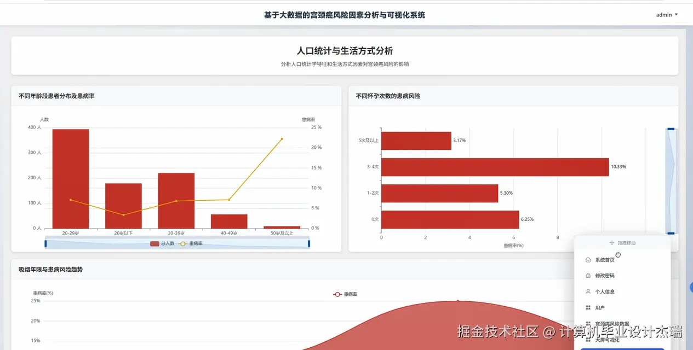The height and width of the screenshot is (350, 693).
Task: Open 用户 menu item
Action: [x=622, y=308]
